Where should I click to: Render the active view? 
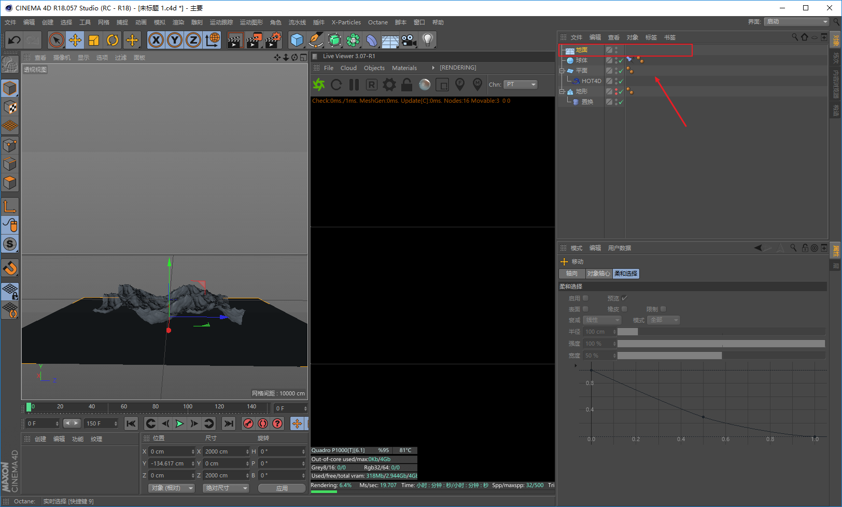[x=235, y=40]
